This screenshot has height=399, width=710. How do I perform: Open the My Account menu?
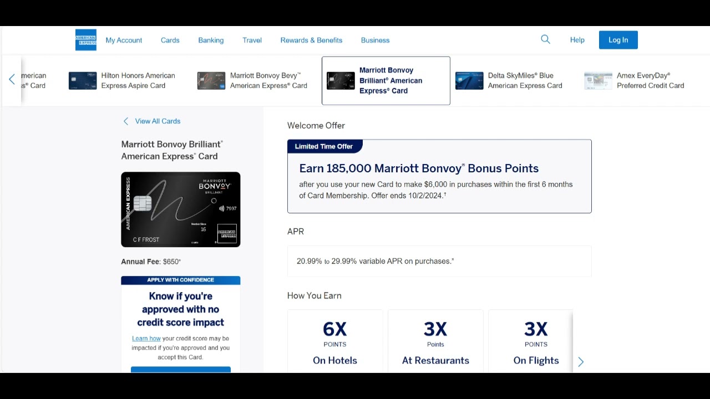124,40
